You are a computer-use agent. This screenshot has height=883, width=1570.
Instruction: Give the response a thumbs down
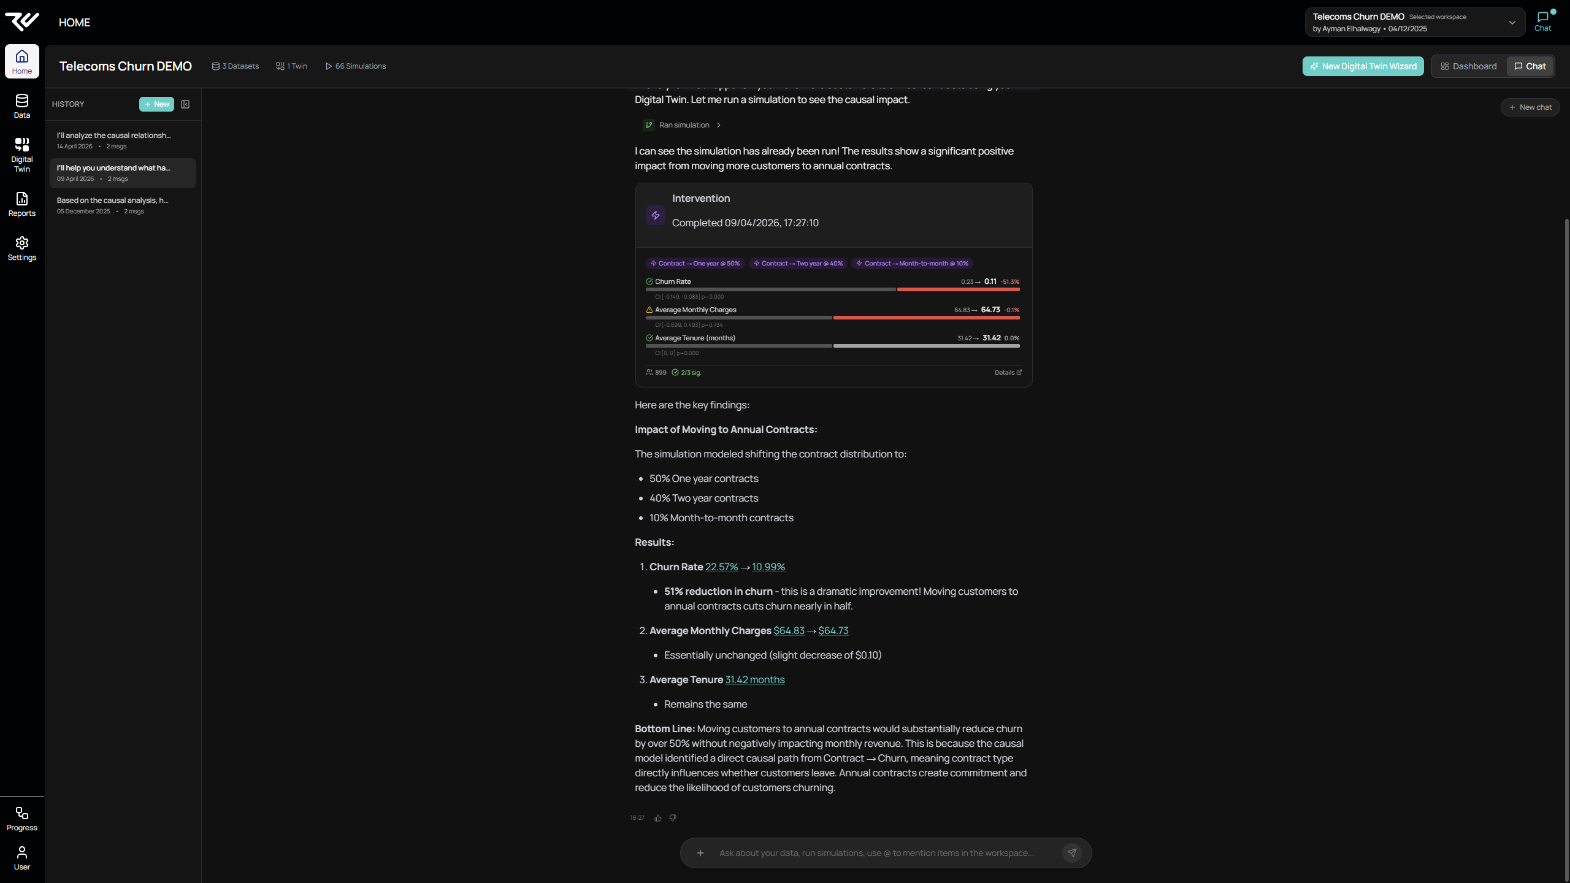[673, 817]
